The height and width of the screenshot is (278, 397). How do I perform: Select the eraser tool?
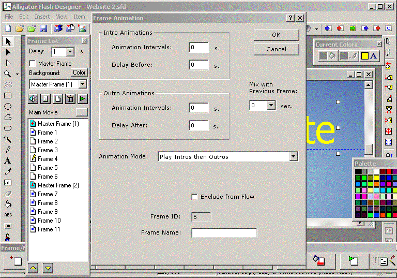point(8,194)
